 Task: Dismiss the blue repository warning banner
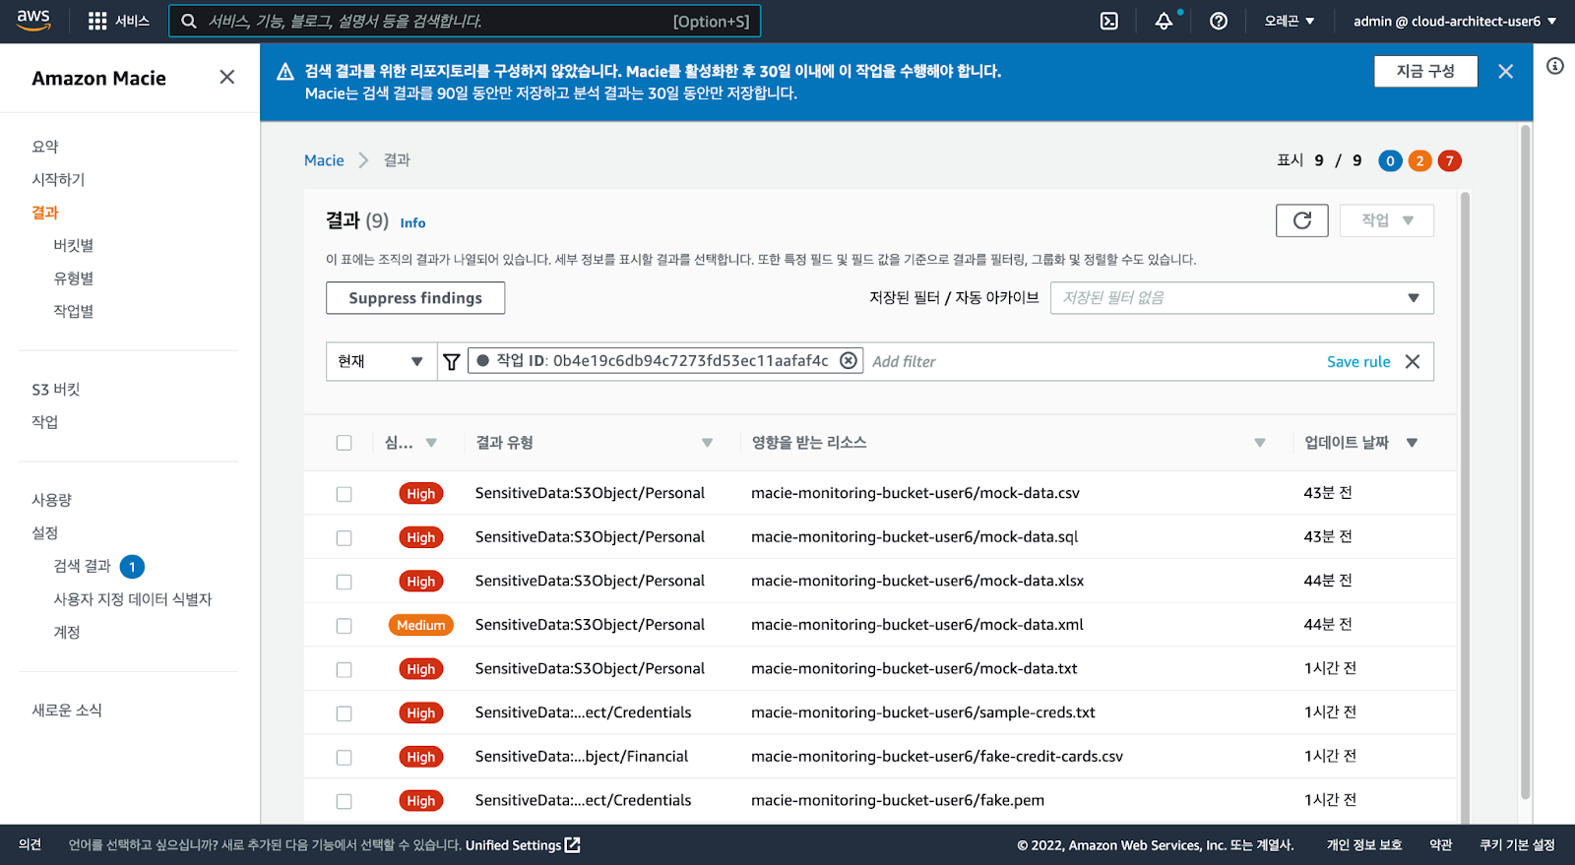[1505, 71]
